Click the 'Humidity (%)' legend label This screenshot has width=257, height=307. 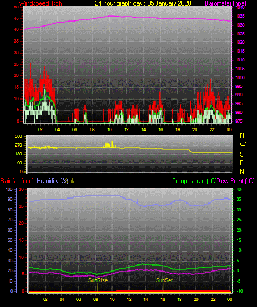click(52, 181)
